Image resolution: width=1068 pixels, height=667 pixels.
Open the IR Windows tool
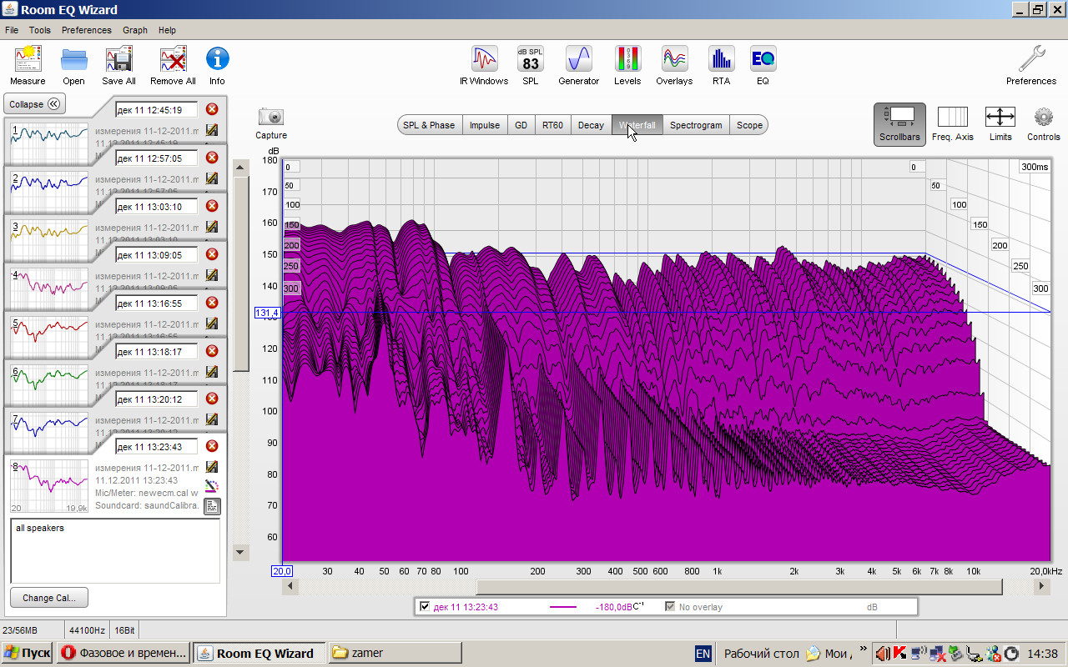point(483,60)
